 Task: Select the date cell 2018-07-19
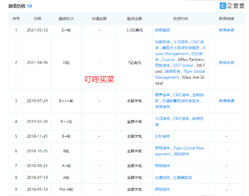click(x=37, y=178)
